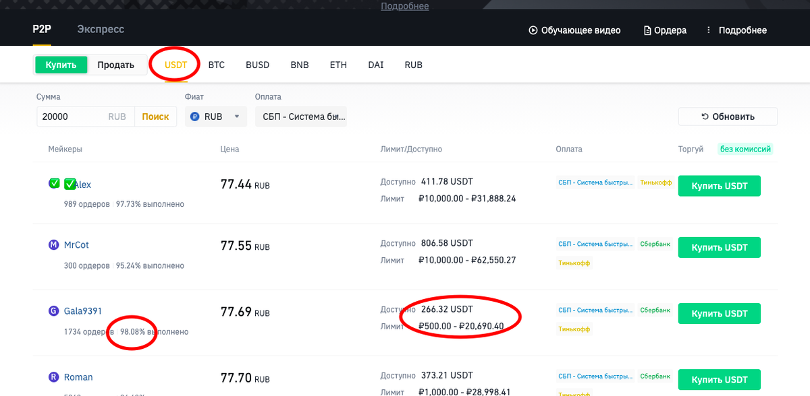Select the BUSD coin tab
The height and width of the screenshot is (396, 810).
pos(258,65)
